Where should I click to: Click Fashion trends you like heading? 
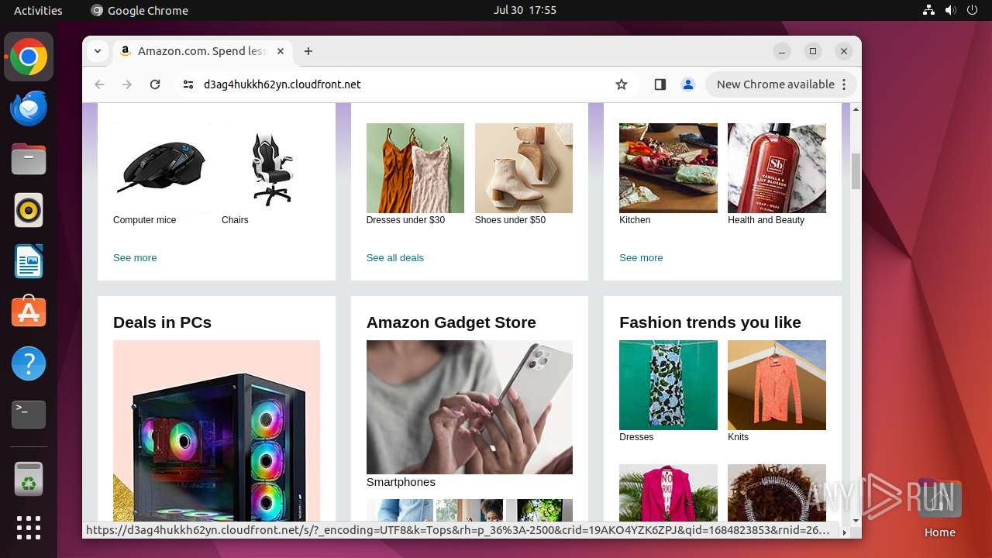[x=710, y=322]
